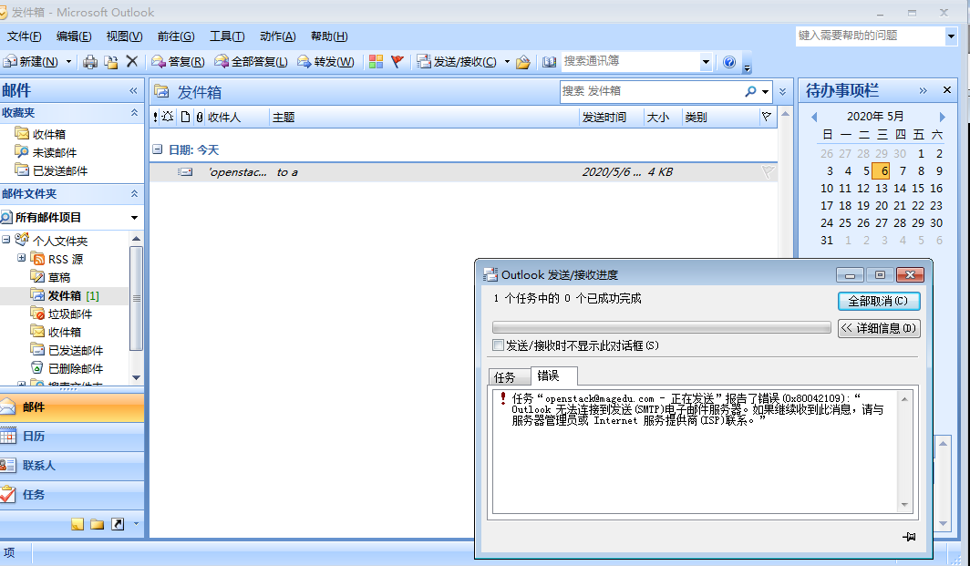Viewport: 970px width, 566px height.
Task: Open the 搜索通讯簿 dropdown arrow
Action: coord(706,62)
